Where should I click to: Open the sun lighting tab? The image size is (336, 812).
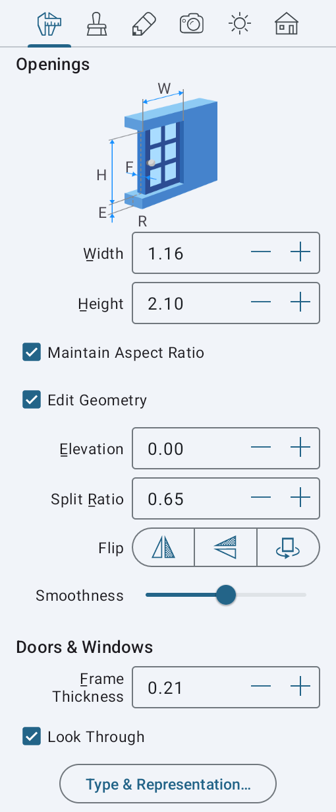[x=239, y=24]
